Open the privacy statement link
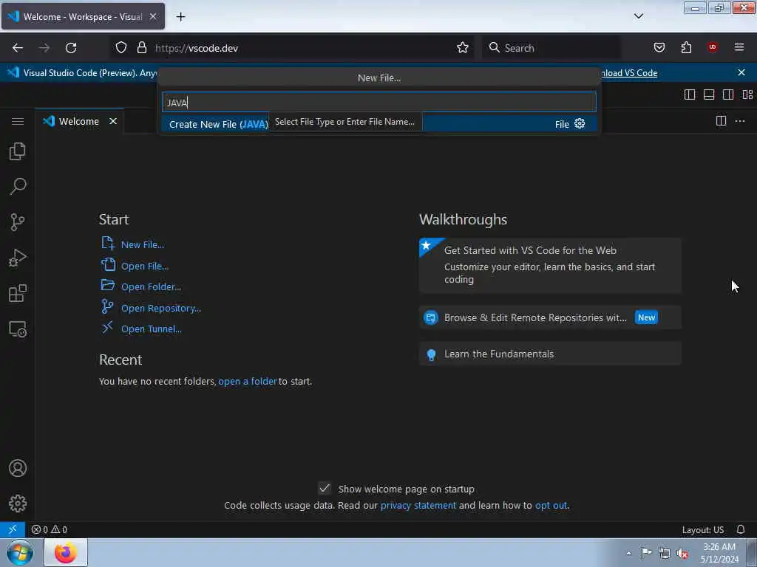Screen dimensions: 757x567 [x=418, y=505]
